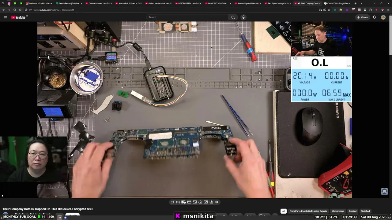Bookmark this page with the star icon
The height and width of the screenshot is (220, 392).
329,10
